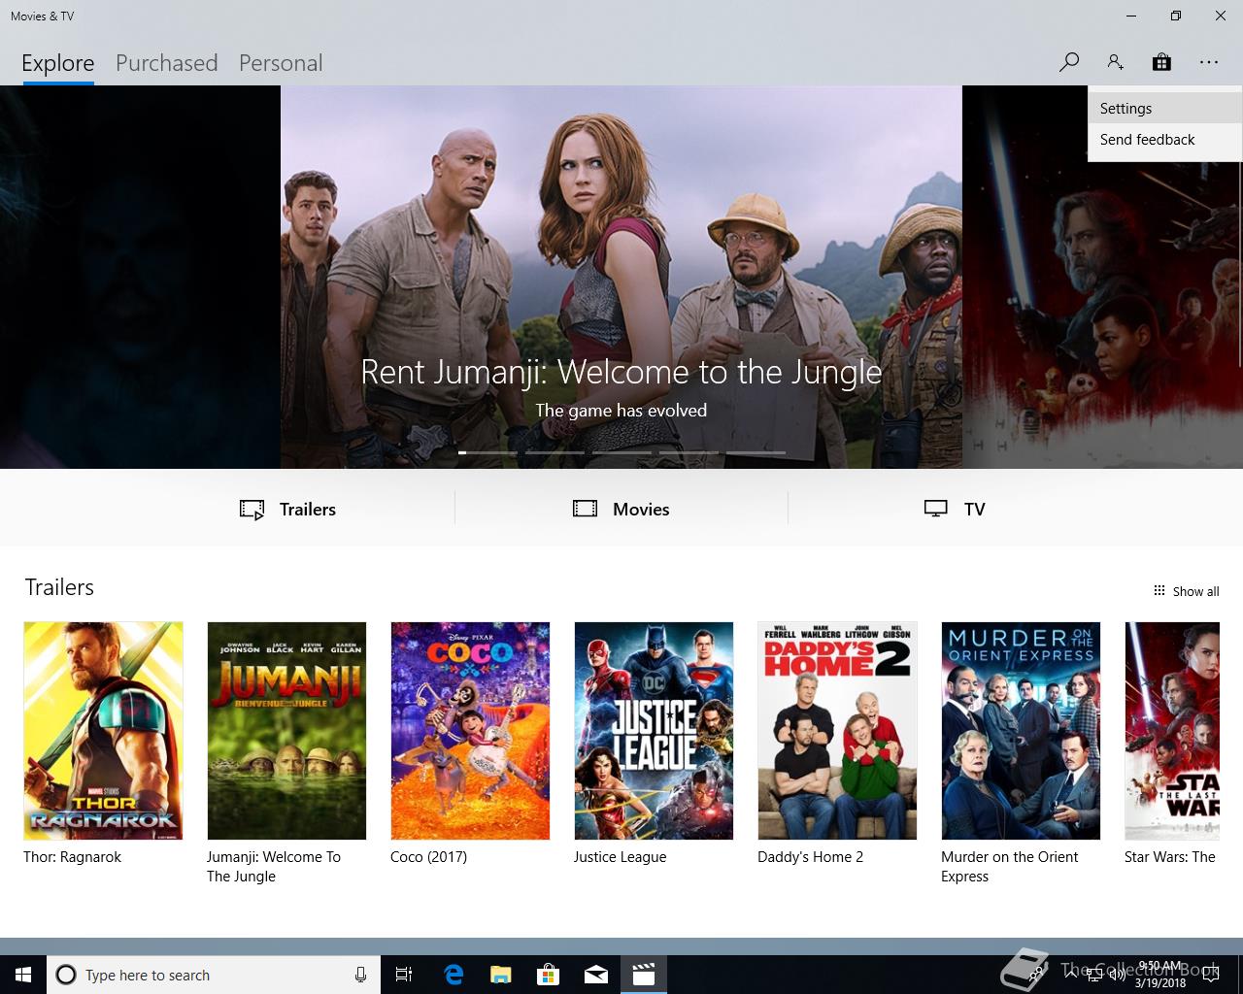Click the Daddy's Home 2 title text
Screen dimensions: 1243x994
tap(810, 857)
